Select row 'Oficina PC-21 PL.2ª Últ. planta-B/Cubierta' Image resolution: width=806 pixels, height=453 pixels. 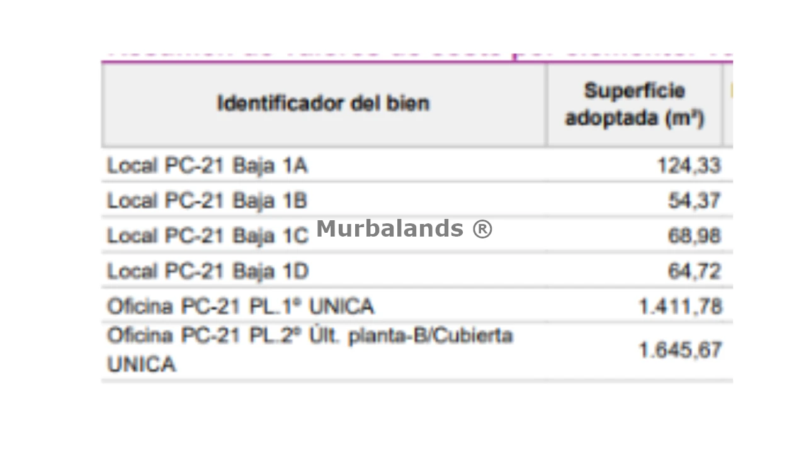pyautogui.click(x=417, y=350)
